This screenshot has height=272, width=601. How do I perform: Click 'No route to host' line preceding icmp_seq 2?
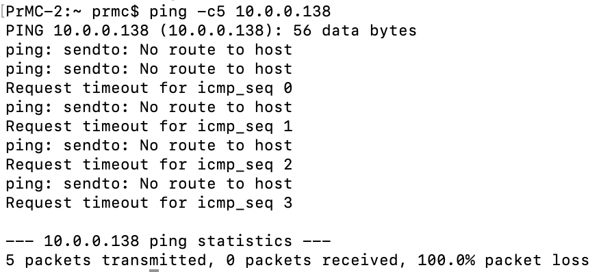tap(149, 146)
